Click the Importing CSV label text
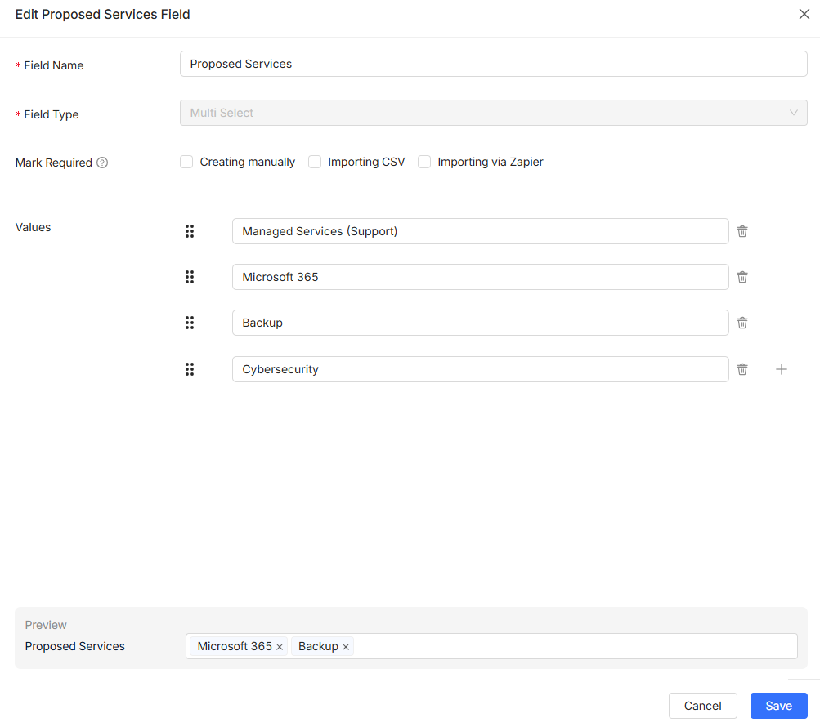820x727 pixels. [x=366, y=162]
